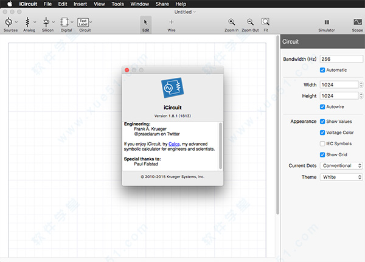Image resolution: width=365 pixels, height=262 pixels.
Task: Open the Tools menu
Action: pyautogui.click(x=117, y=4)
